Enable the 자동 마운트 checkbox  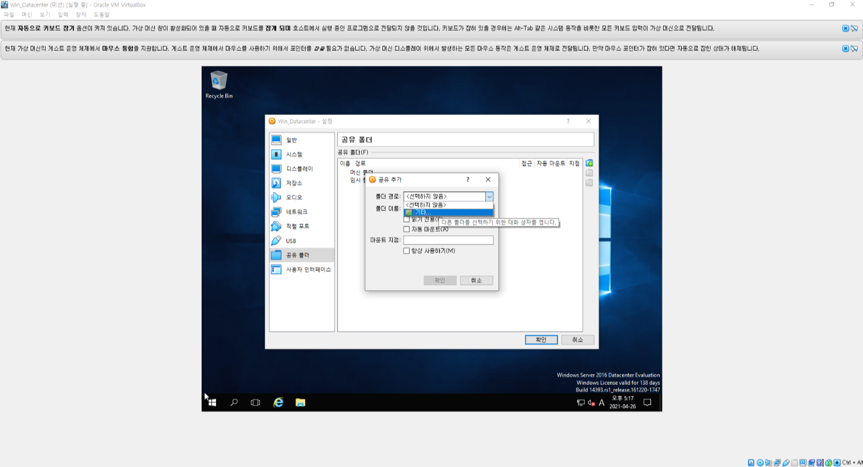[407, 229]
